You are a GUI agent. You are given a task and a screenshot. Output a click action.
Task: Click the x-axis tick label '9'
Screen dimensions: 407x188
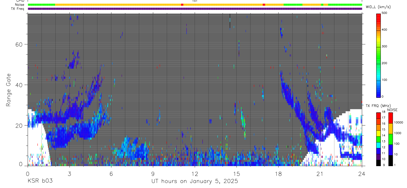click(x=153, y=173)
